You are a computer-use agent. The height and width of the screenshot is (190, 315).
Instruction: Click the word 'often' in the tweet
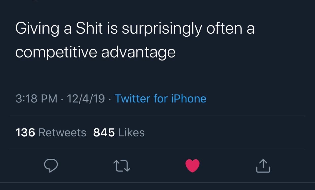pos(224,28)
